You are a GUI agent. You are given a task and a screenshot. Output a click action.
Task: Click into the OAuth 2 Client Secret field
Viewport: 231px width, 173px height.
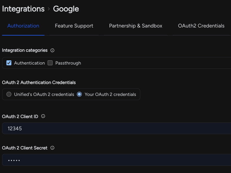[x=116, y=160]
